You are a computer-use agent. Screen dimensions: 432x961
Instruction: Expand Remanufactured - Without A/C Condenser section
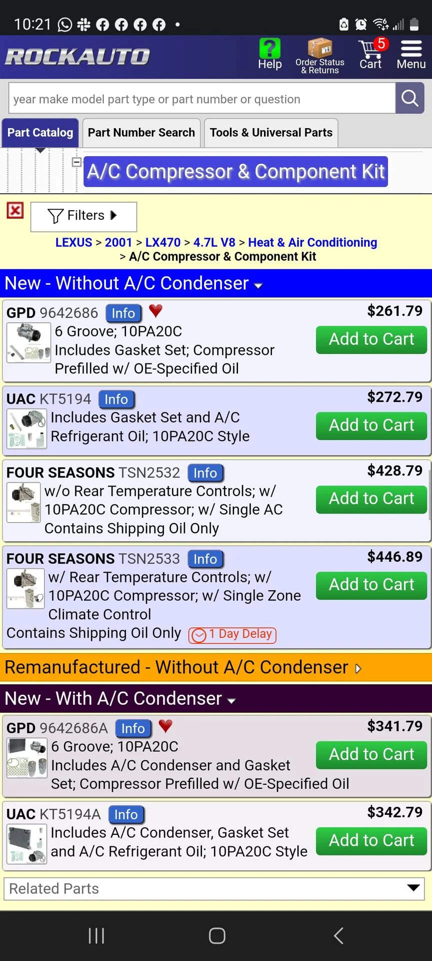pos(358,669)
